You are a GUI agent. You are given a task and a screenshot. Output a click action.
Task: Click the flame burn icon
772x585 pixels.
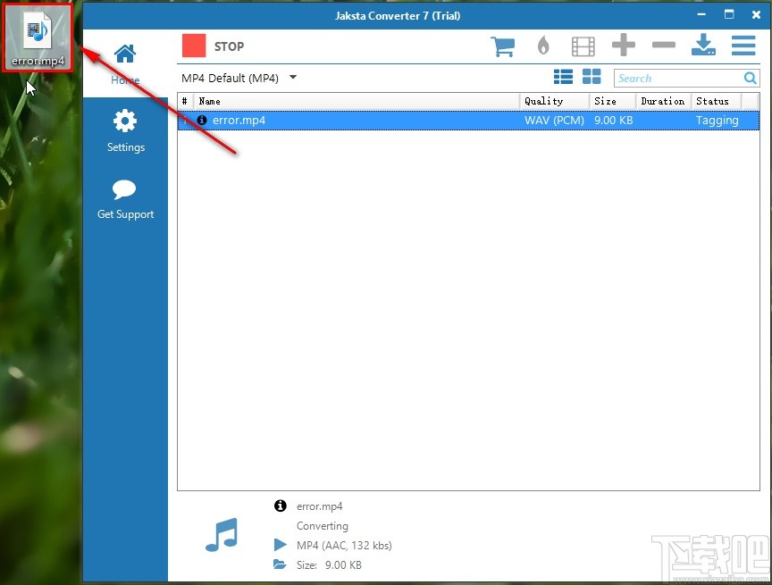pyautogui.click(x=543, y=46)
